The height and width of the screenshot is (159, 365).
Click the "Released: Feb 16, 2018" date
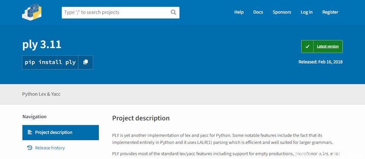coord(321,62)
